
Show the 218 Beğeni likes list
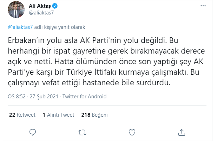(x=94, y=115)
